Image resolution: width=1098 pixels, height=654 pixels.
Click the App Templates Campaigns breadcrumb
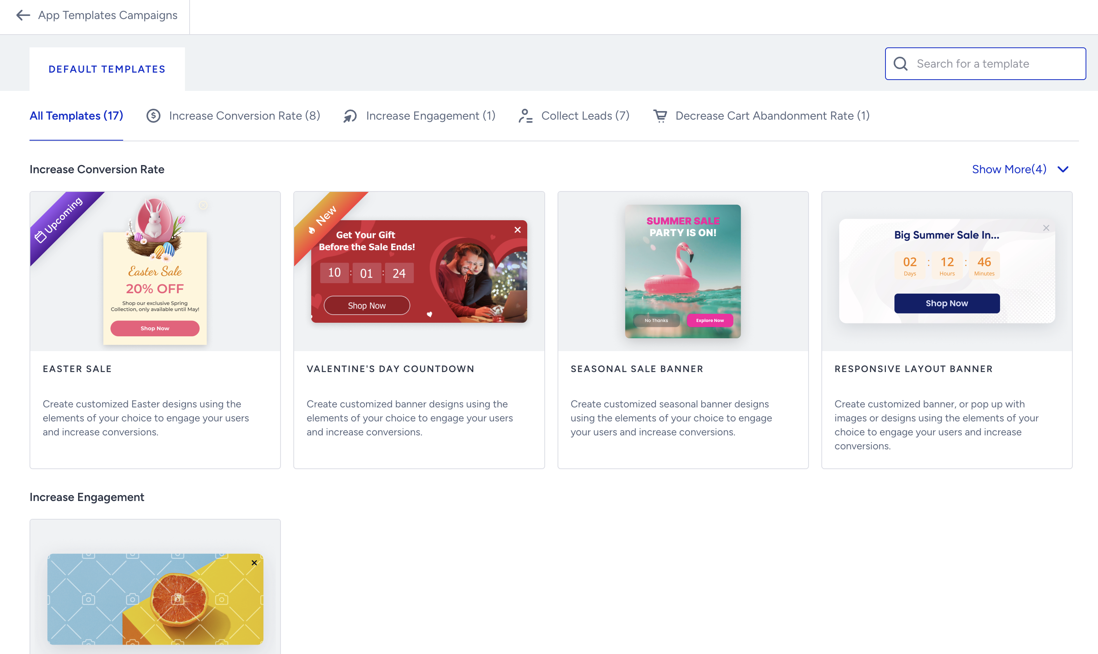pos(108,16)
